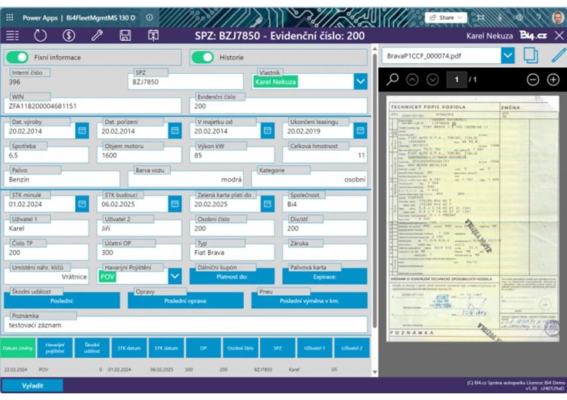Screen dimensions: 567x400
Task: Click the Vyřadit button
Action: pyautogui.click(x=33, y=385)
